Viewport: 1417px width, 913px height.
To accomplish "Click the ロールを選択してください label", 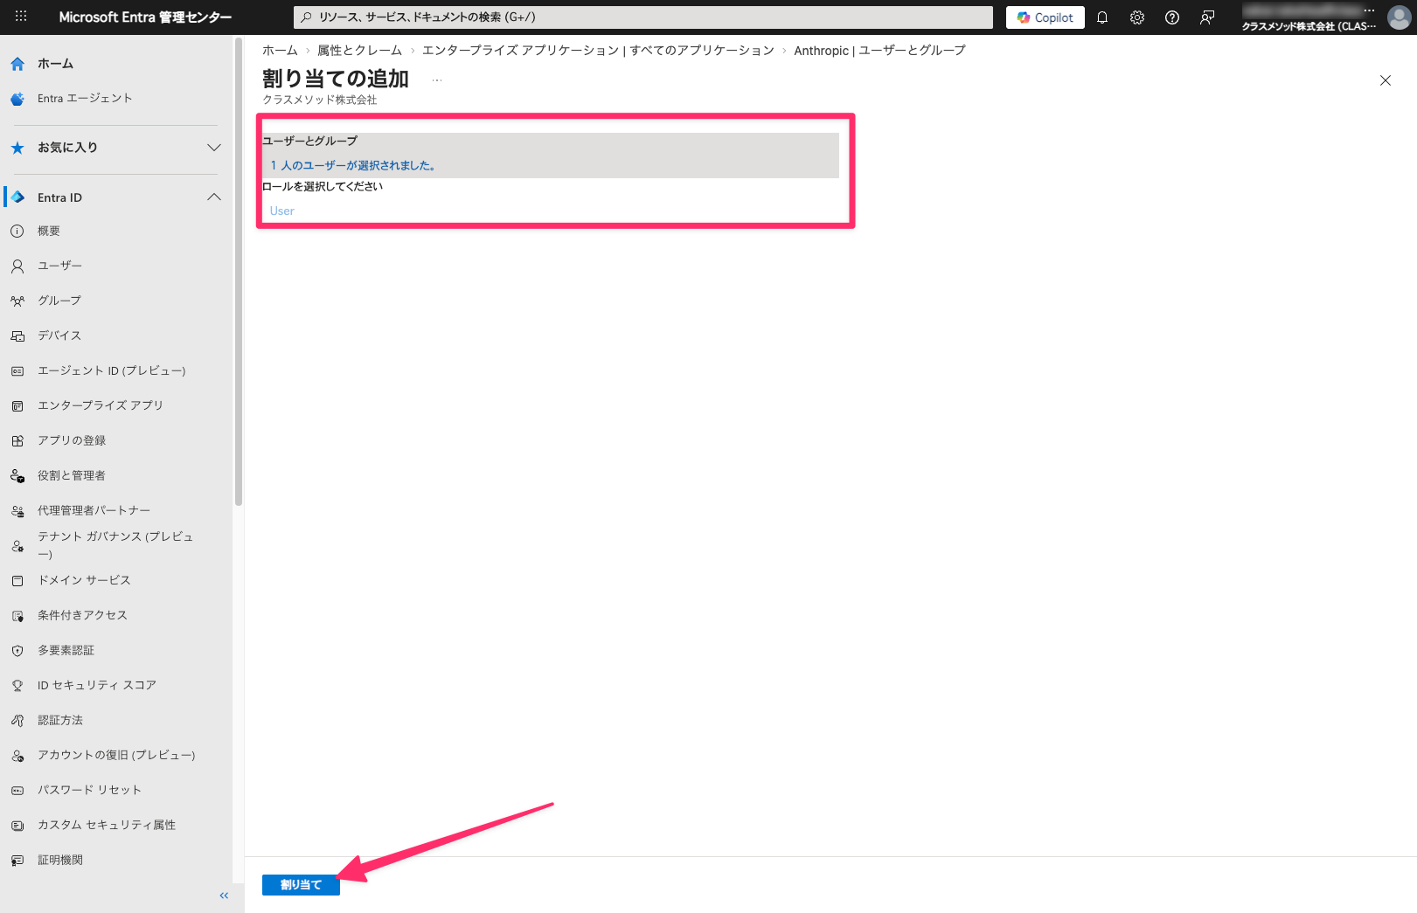I will 323,186.
